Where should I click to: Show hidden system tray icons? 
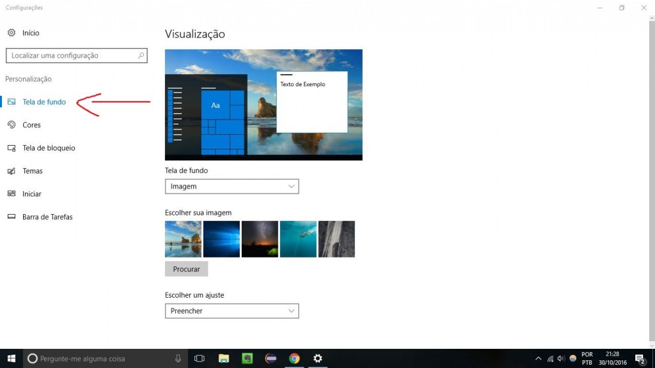click(539, 358)
